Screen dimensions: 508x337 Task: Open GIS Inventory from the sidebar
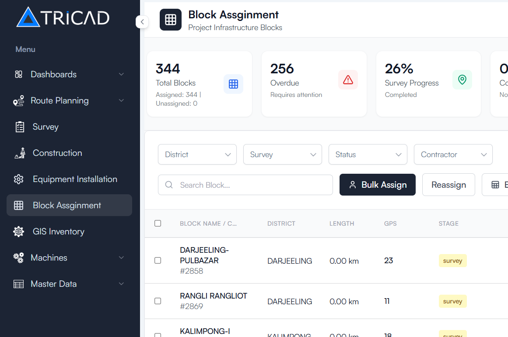pos(58,231)
